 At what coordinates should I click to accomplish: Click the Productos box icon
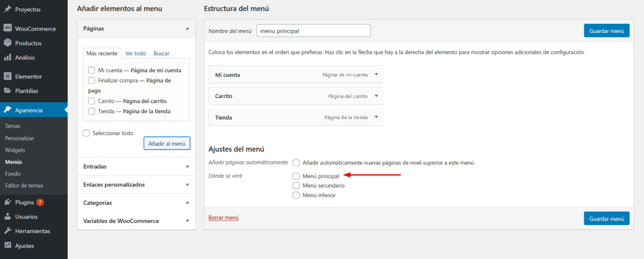tap(7, 43)
